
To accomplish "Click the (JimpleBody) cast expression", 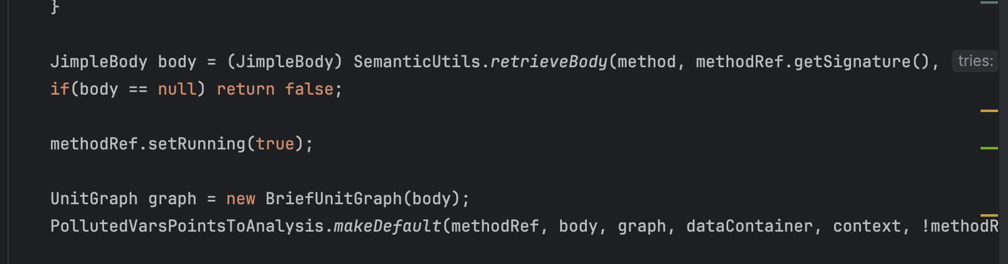I will click(x=285, y=62).
